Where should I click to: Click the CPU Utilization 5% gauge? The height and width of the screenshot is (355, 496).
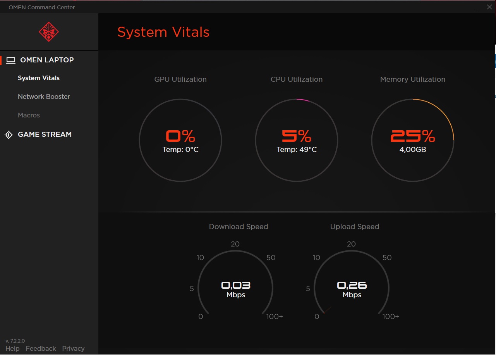pos(297,140)
